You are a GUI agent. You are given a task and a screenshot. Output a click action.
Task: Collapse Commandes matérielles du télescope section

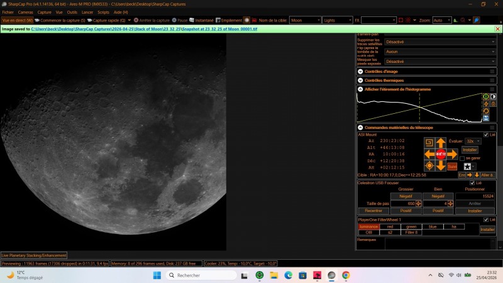[x=360, y=128]
